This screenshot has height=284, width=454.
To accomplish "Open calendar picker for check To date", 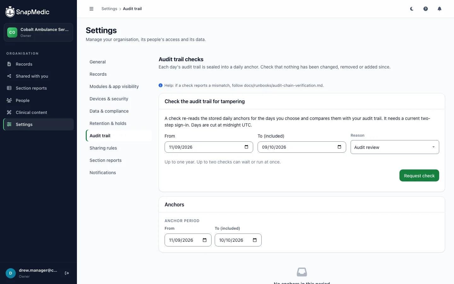I will [339, 147].
